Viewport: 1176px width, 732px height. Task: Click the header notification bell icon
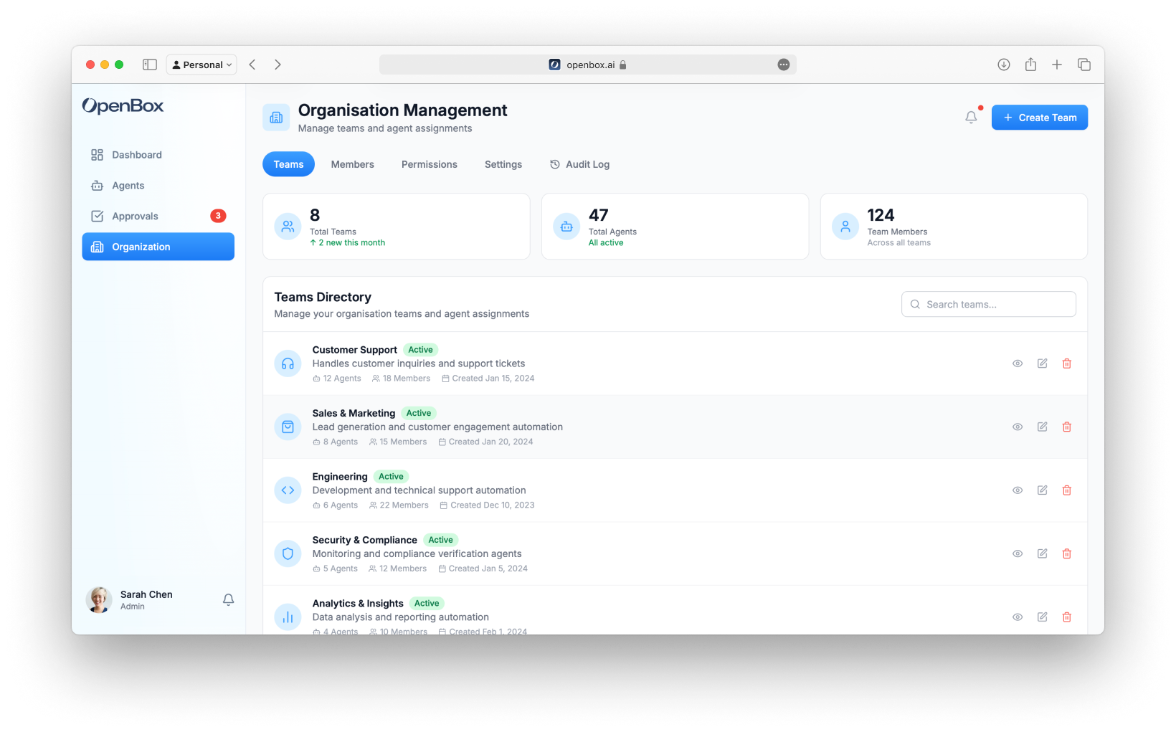pos(971,117)
